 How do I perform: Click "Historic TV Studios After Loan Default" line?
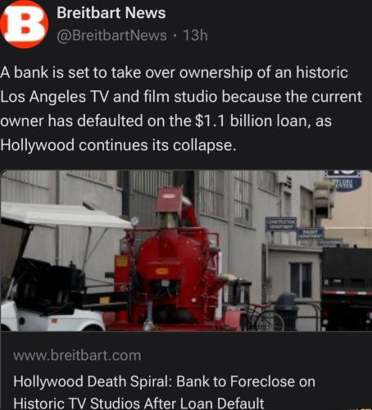click(138, 403)
